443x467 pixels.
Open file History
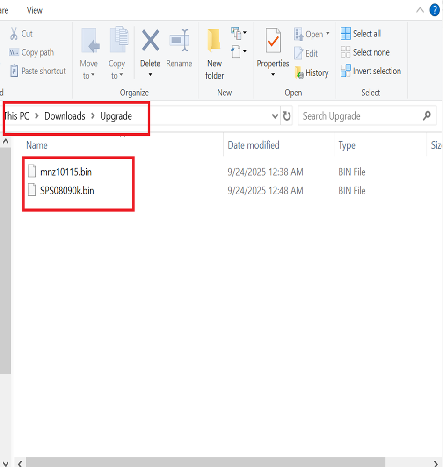pyautogui.click(x=312, y=73)
